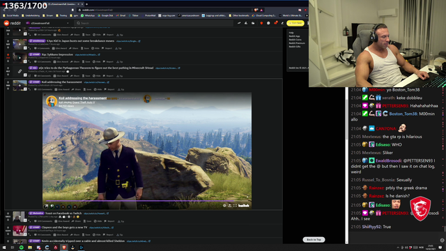446x251 pixels.
Task: Click thumbnail of Cloysen and the boys post
Action: pos(20,231)
